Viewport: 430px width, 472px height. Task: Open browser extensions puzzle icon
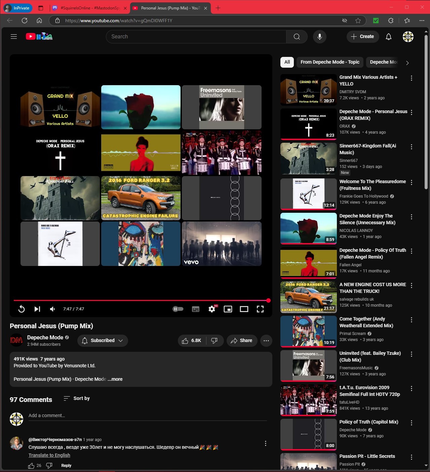[x=391, y=21]
